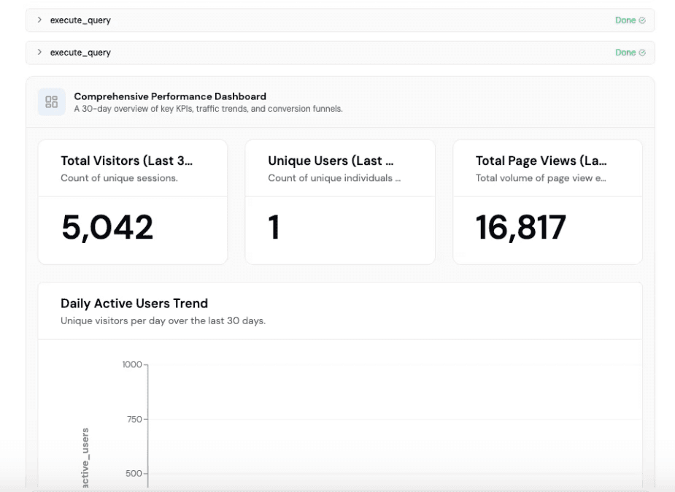Click the 30-day overview description text
The height and width of the screenshot is (492, 675).
click(x=209, y=109)
